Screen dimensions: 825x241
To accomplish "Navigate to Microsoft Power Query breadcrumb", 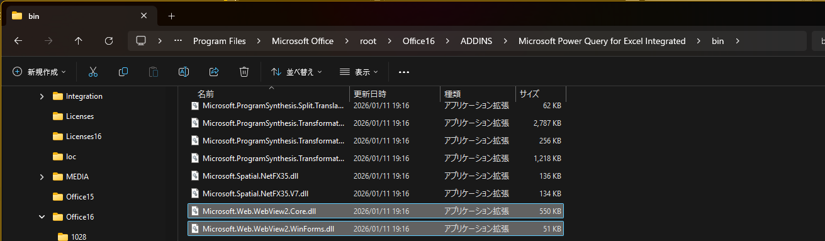I will click(x=602, y=41).
